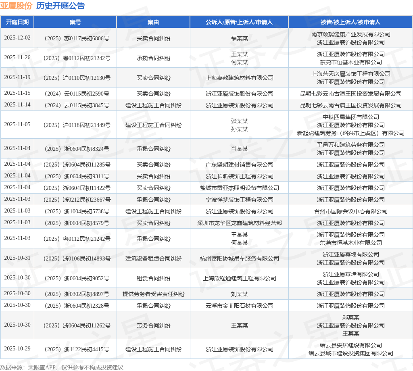The height and width of the screenshot is (371, 413).
Task: Select date cell 2025-11-15
Action: pyautogui.click(x=17, y=93)
